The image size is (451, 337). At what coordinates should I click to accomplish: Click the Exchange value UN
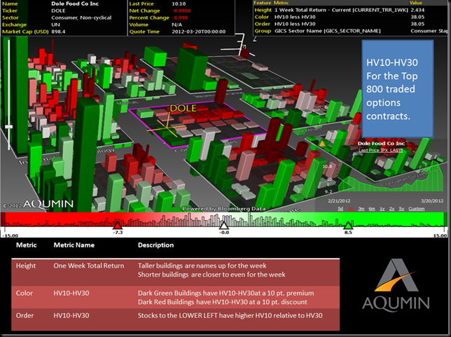tap(55, 25)
